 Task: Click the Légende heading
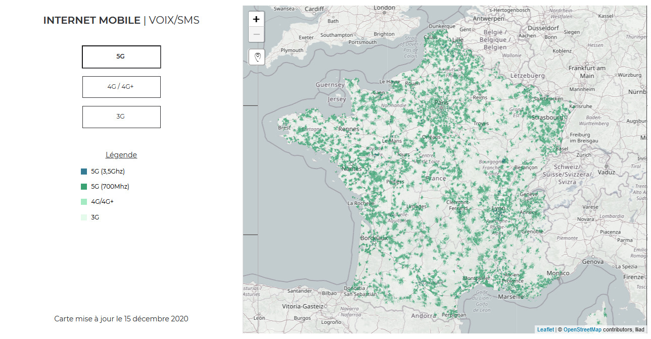coord(121,155)
